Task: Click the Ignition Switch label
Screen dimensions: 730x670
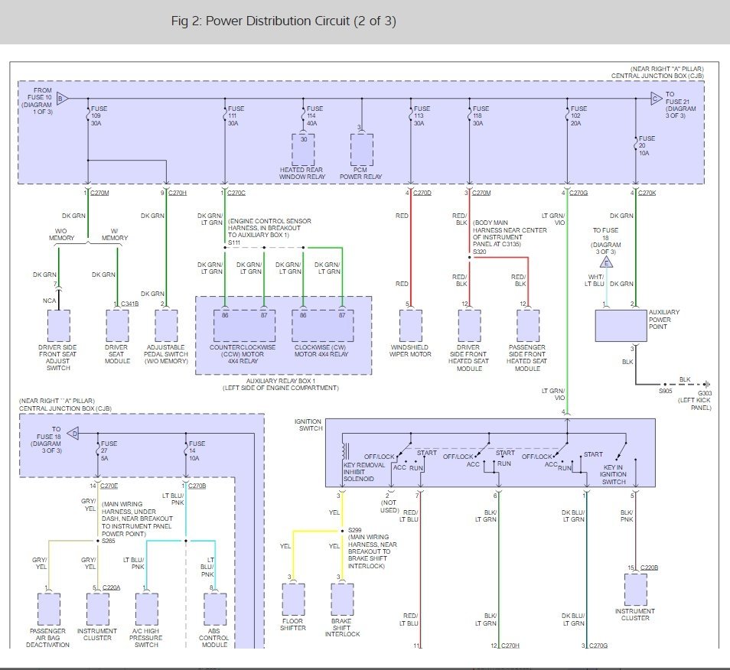Action: coord(308,424)
